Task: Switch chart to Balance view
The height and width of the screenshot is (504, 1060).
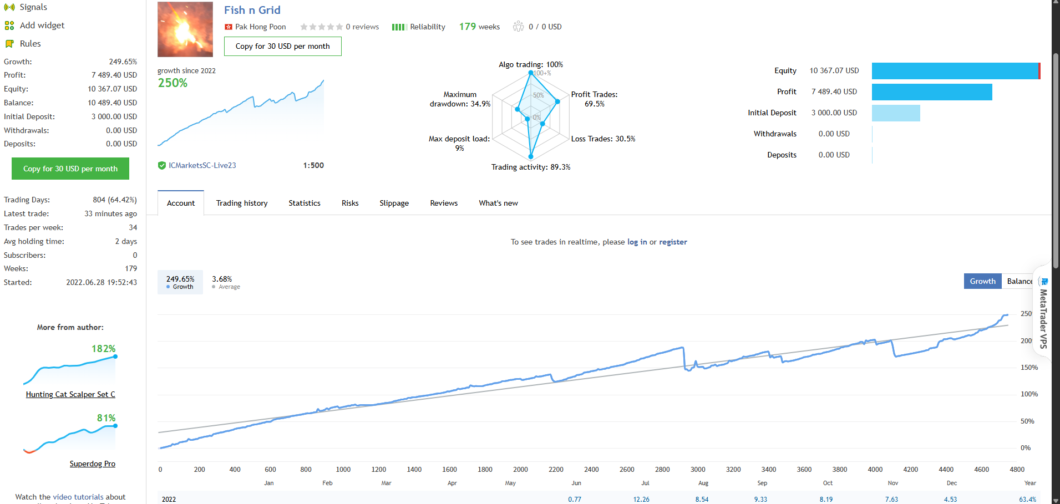Action: coord(1018,281)
